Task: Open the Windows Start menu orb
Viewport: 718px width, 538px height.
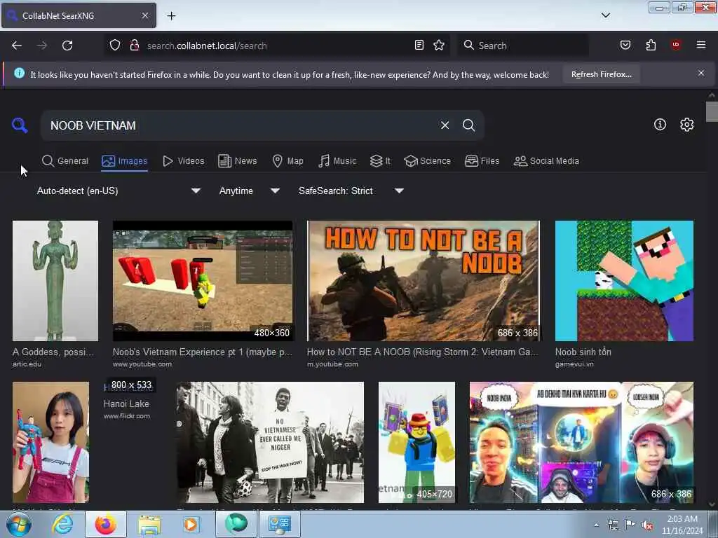Action: [x=18, y=524]
